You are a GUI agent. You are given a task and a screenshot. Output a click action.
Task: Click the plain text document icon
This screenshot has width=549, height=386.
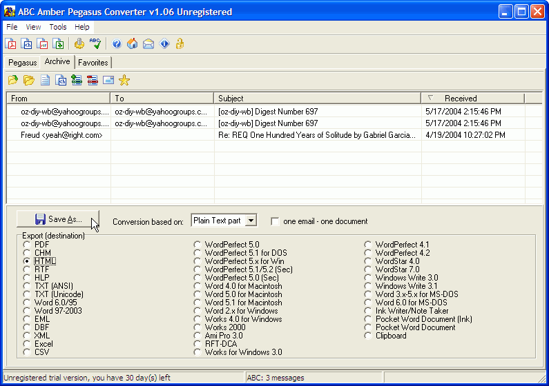[45, 81]
